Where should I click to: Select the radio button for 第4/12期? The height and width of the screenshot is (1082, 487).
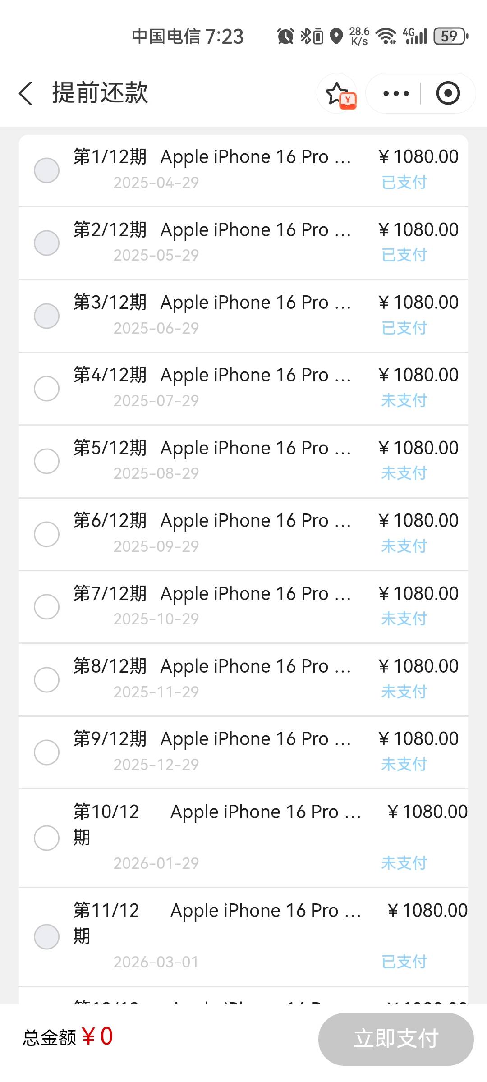(46, 388)
